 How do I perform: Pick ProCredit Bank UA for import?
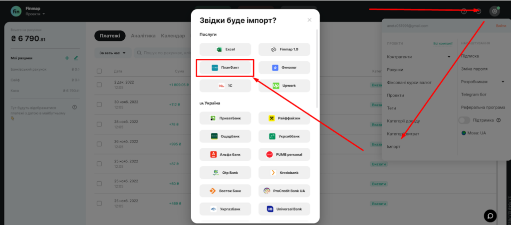tap(284, 191)
